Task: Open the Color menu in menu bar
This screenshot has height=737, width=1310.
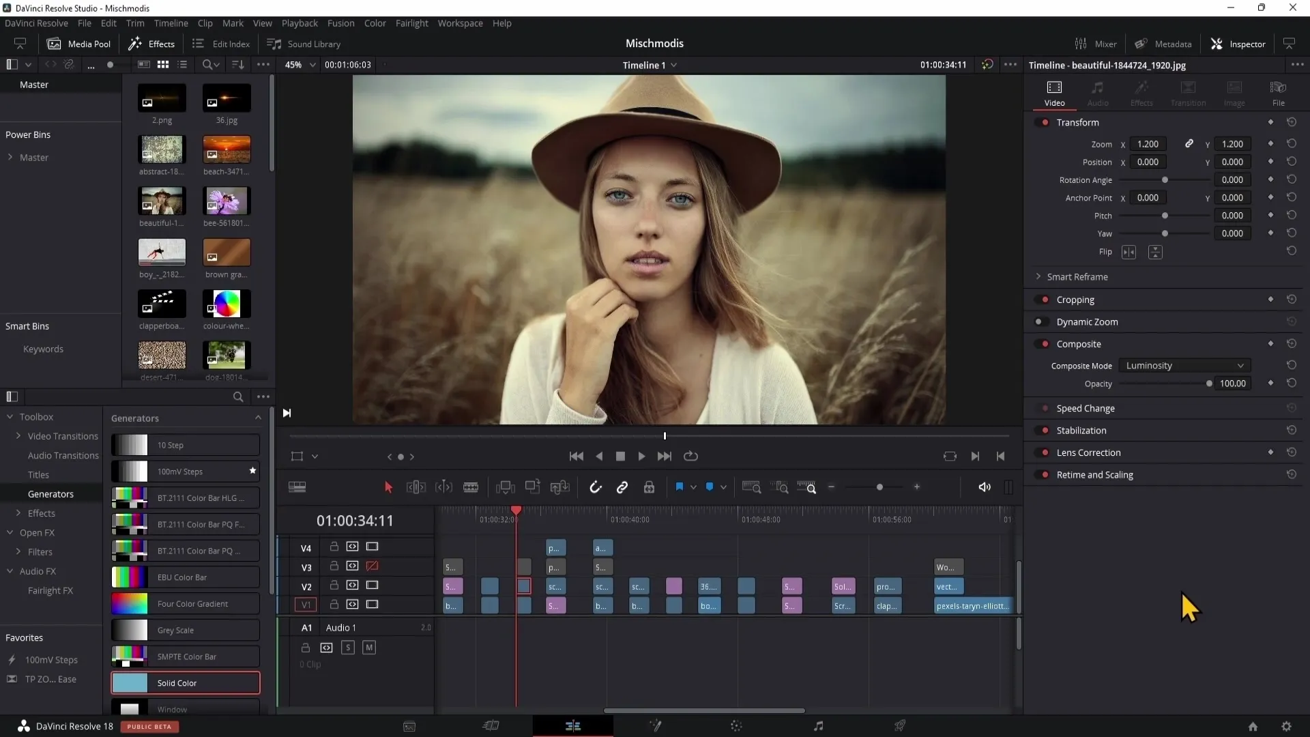Action: coord(375,23)
